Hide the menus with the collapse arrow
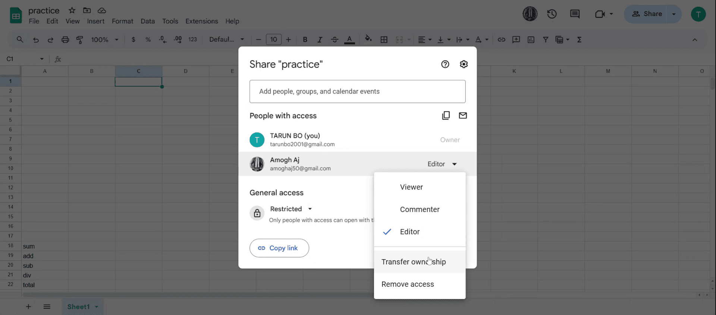Image resolution: width=716 pixels, height=315 pixels. click(695, 39)
